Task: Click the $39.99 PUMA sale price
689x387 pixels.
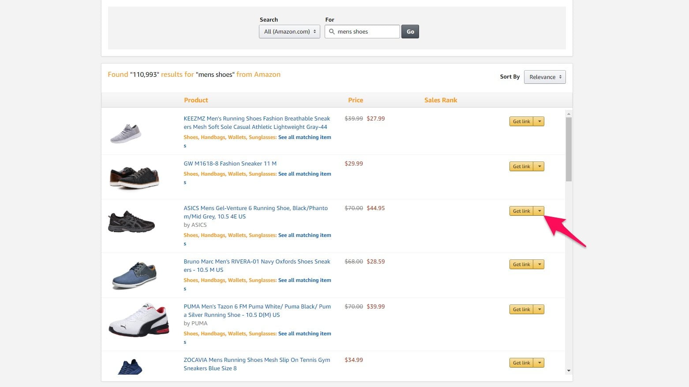Action: point(376,306)
